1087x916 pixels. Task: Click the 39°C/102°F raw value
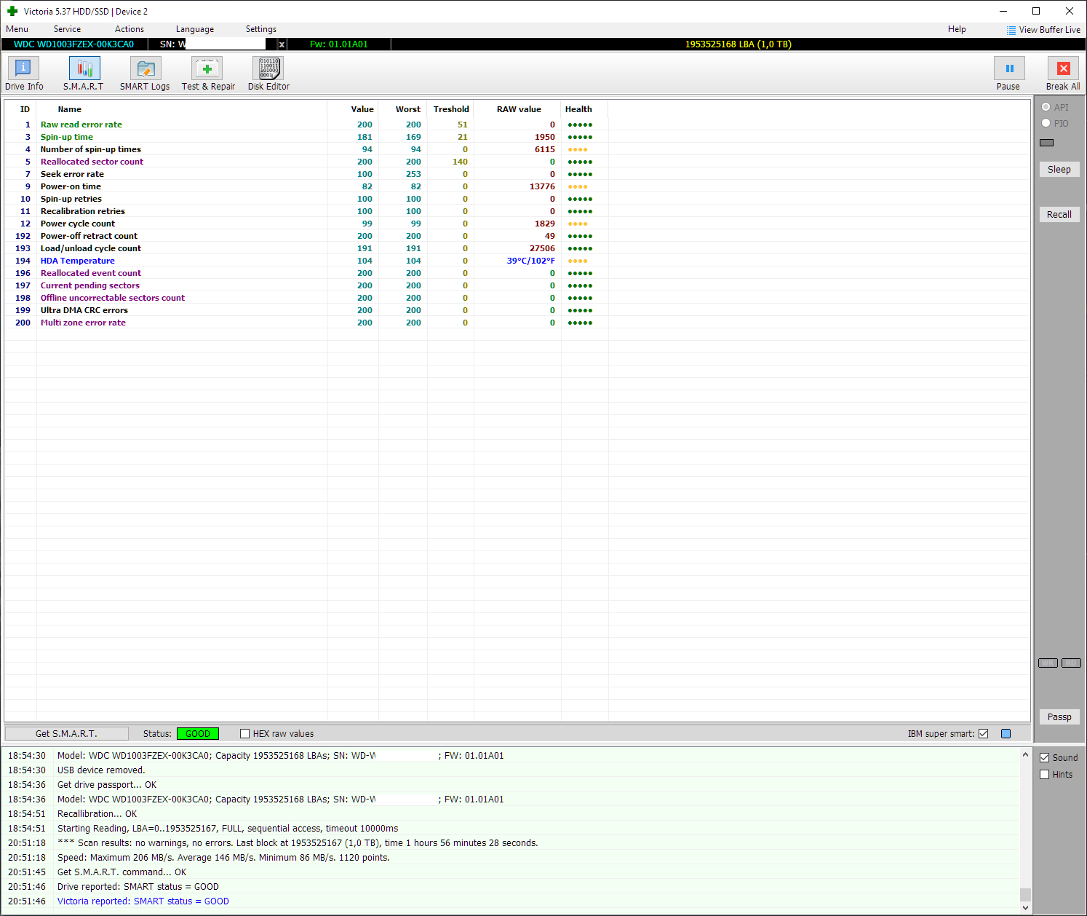(x=531, y=261)
